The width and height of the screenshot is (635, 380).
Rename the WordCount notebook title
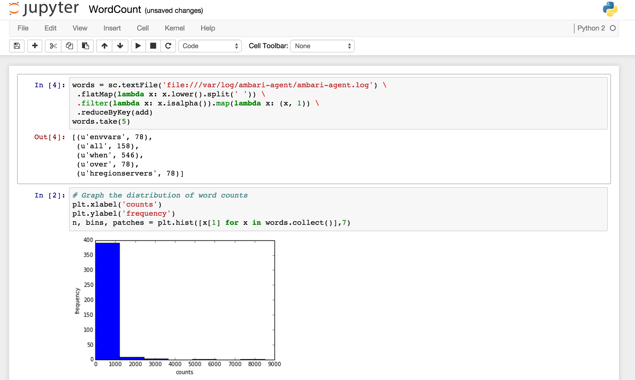pos(115,10)
